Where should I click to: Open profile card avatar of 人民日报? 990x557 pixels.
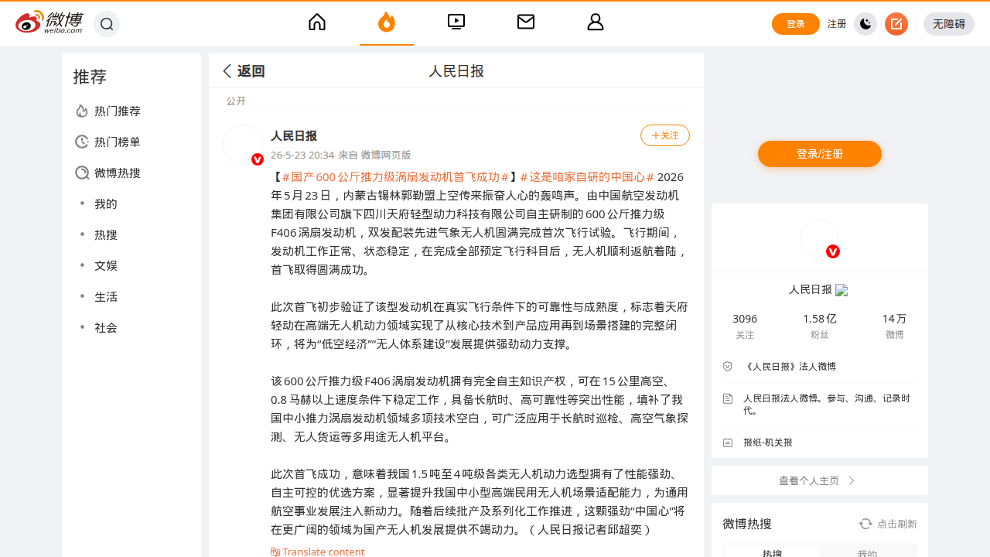(x=820, y=238)
